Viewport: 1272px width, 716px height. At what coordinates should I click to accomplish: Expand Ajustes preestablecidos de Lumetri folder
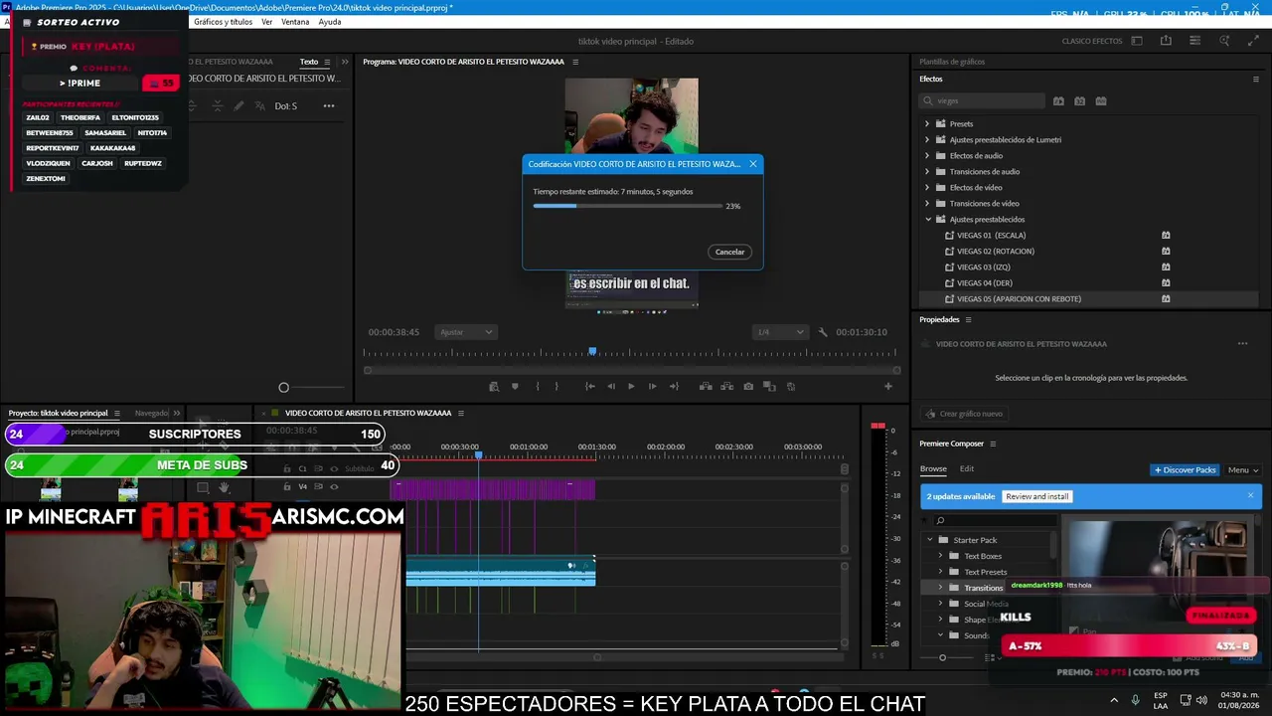(x=927, y=140)
